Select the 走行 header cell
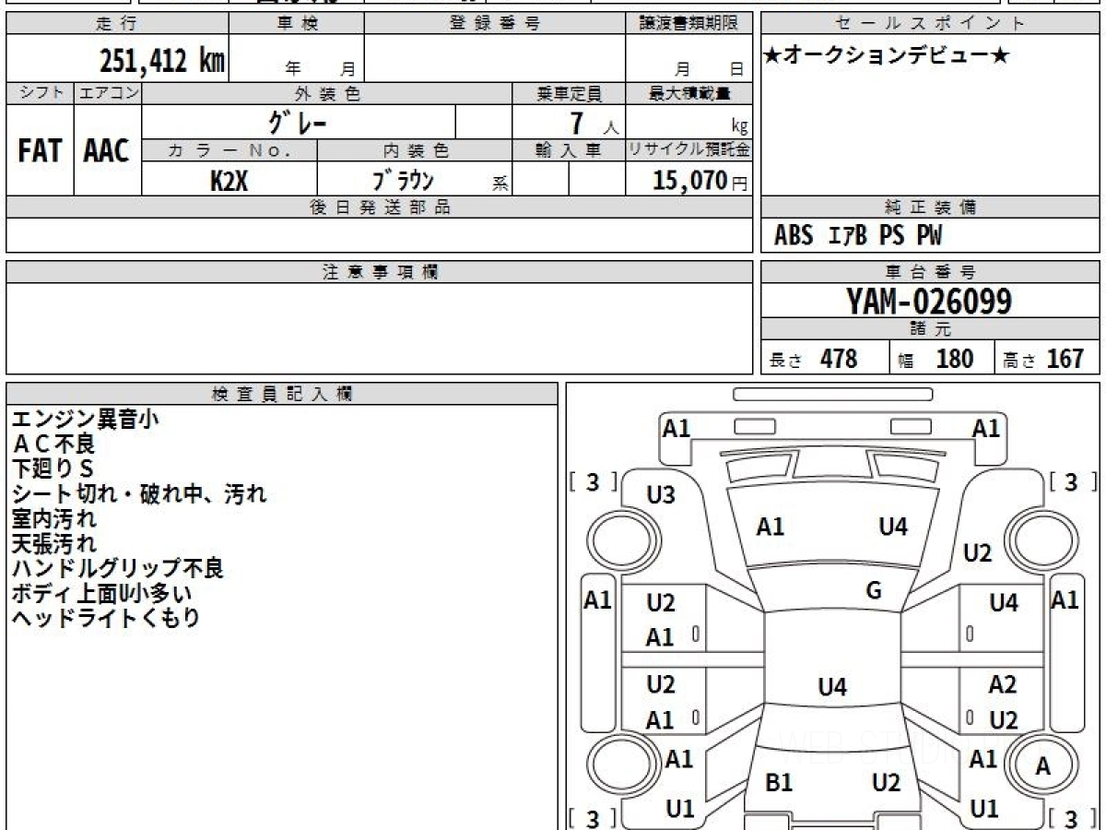This screenshot has width=1106, height=830. click(x=117, y=24)
